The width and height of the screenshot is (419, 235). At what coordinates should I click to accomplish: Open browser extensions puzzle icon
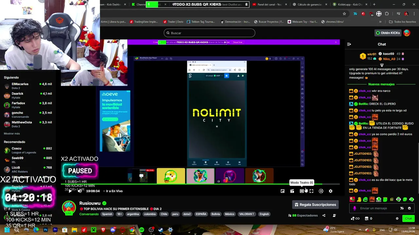pos(387,14)
